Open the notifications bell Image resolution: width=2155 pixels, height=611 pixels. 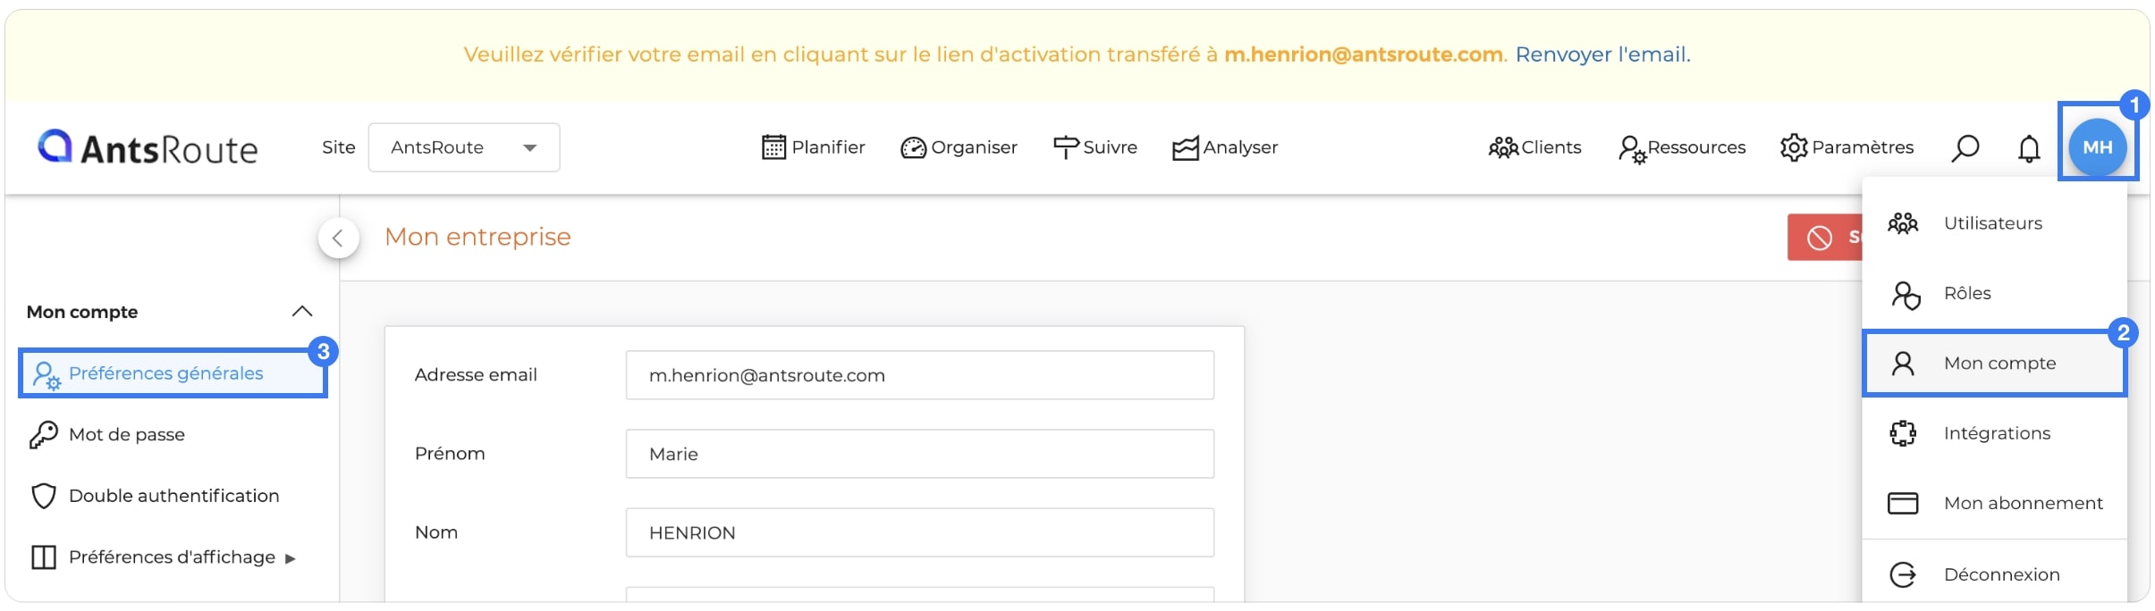(2029, 148)
